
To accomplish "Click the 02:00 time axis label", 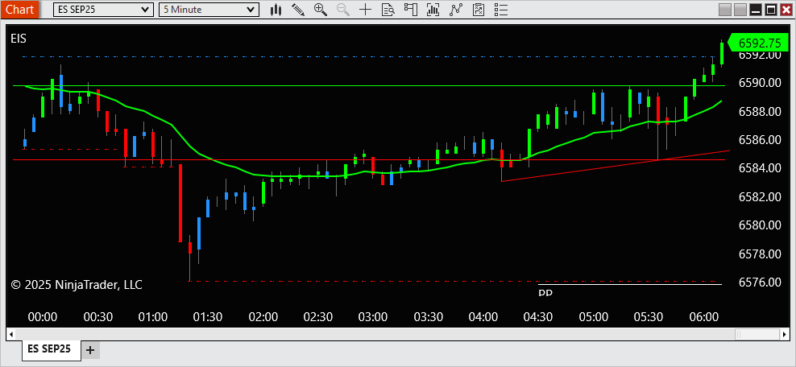I will click(x=263, y=317).
